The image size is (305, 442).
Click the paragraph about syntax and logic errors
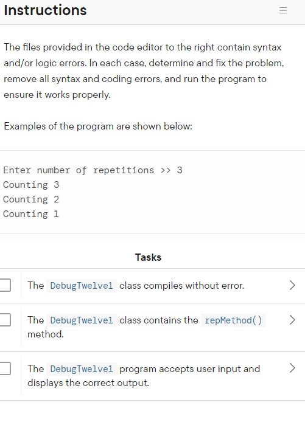[x=144, y=71]
